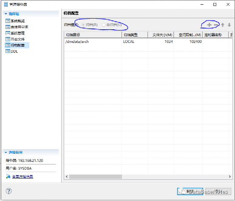The image size is (235, 201).
Task: Click the minus icon to remove archive
Action: (x=216, y=25)
